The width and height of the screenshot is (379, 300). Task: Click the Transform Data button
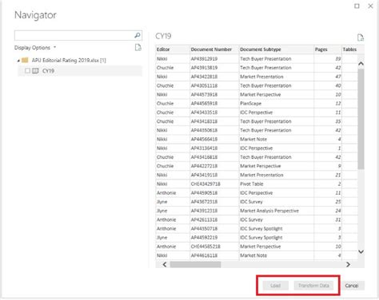coord(313,286)
